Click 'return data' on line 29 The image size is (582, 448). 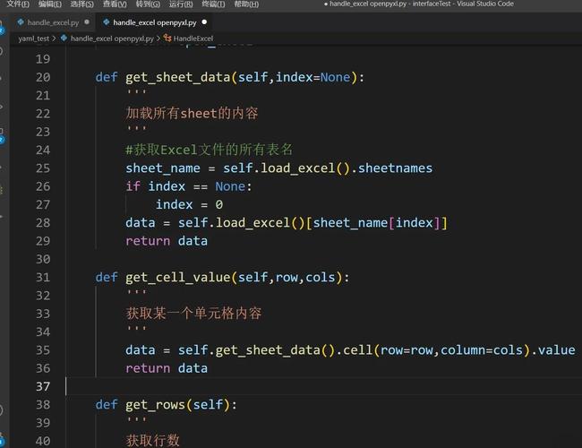167,241
